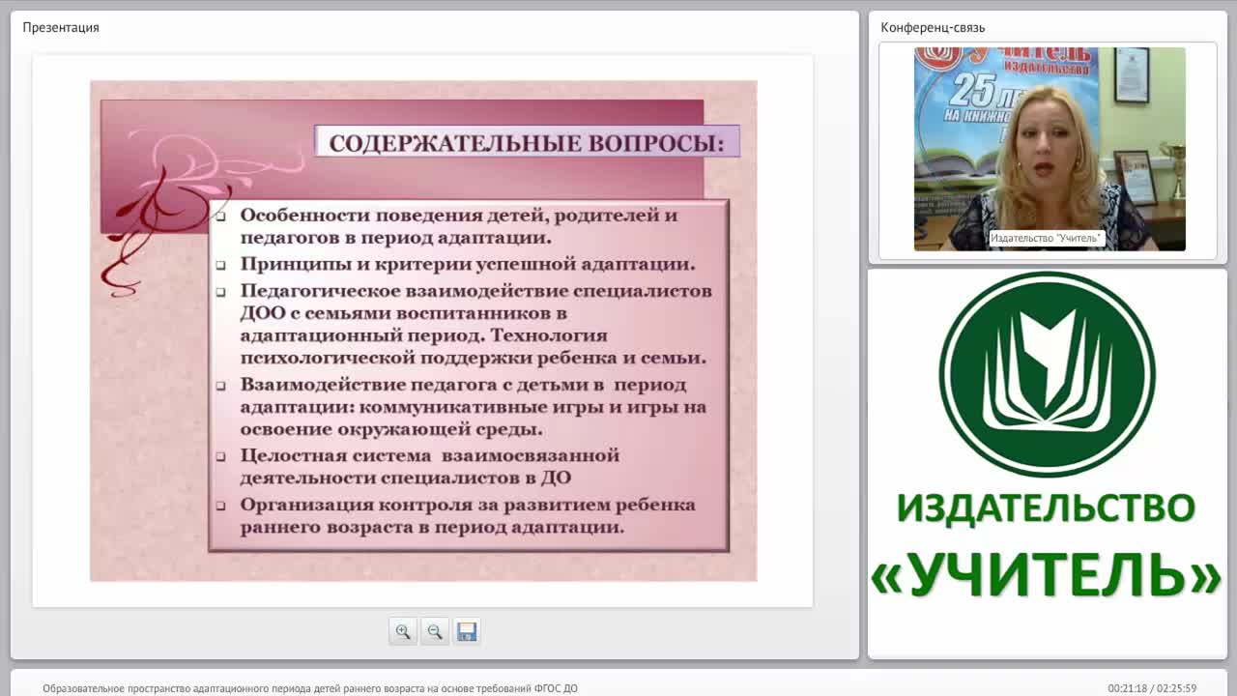Click the speaker name label Издательство "Учитель"
Screen dimensions: 1237x696
pyautogui.click(x=1047, y=238)
